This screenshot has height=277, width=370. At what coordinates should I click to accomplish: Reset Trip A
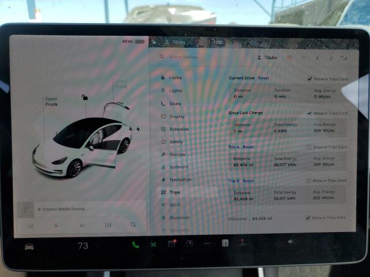[248, 147]
